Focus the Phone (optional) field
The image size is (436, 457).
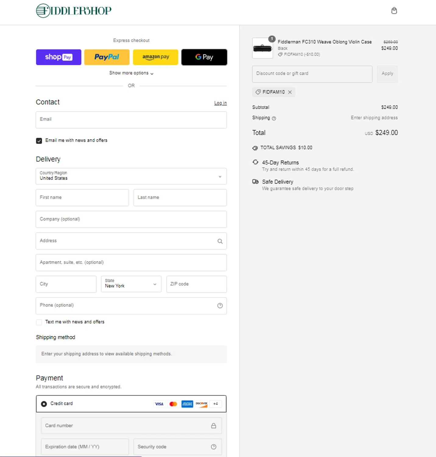coord(131,306)
